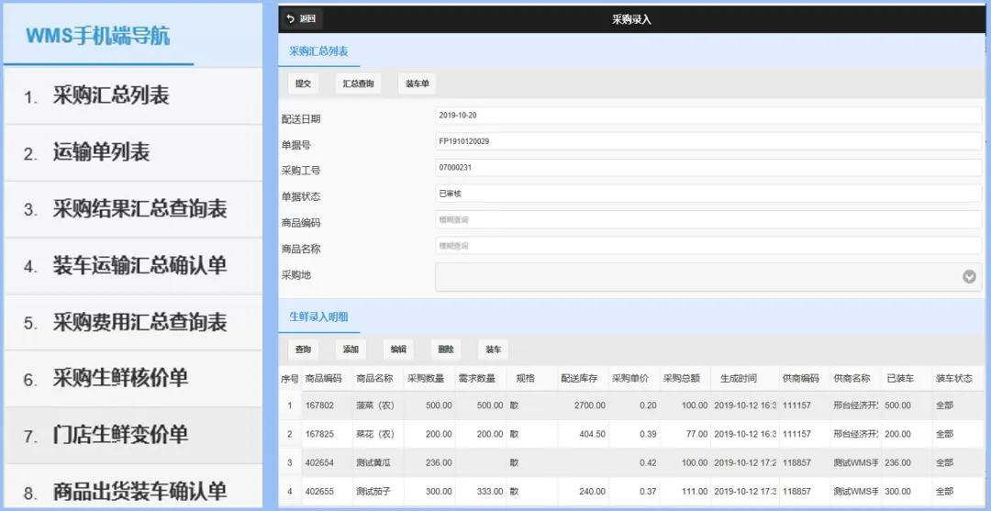
Task: Click the 单据状态 field showing 已审核
Action: [707, 194]
